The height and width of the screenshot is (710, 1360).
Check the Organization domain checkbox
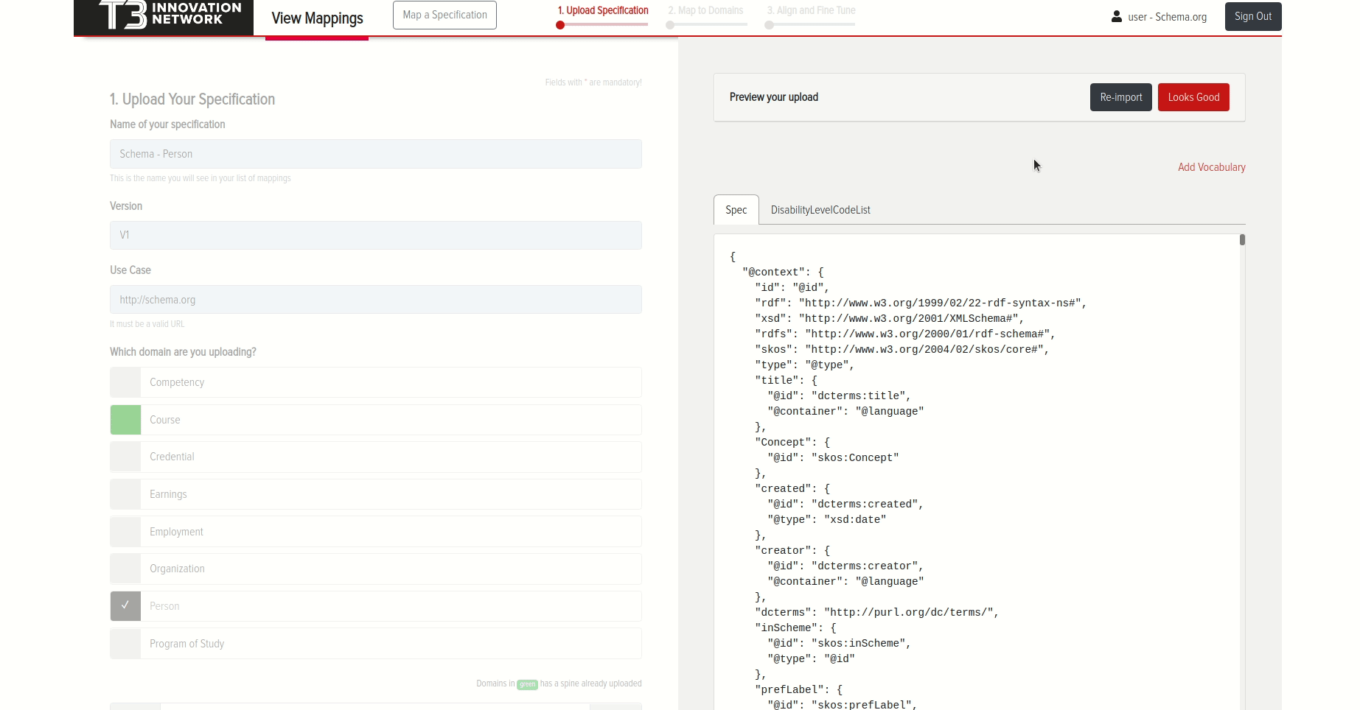[x=125, y=569]
